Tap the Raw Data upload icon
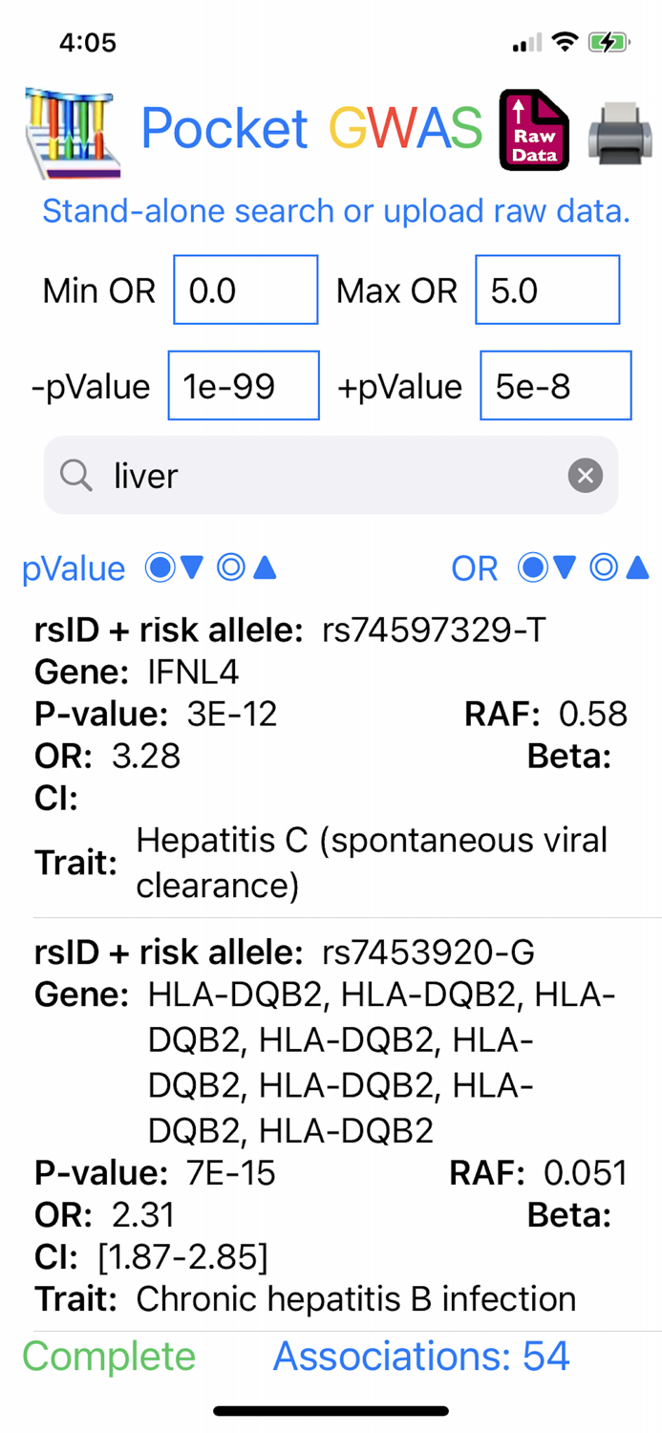The image size is (662, 1433). pyautogui.click(x=535, y=130)
